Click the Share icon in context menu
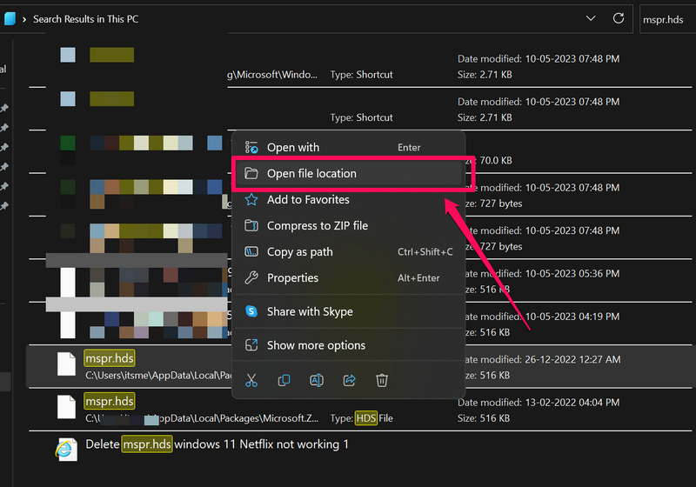 click(x=349, y=380)
